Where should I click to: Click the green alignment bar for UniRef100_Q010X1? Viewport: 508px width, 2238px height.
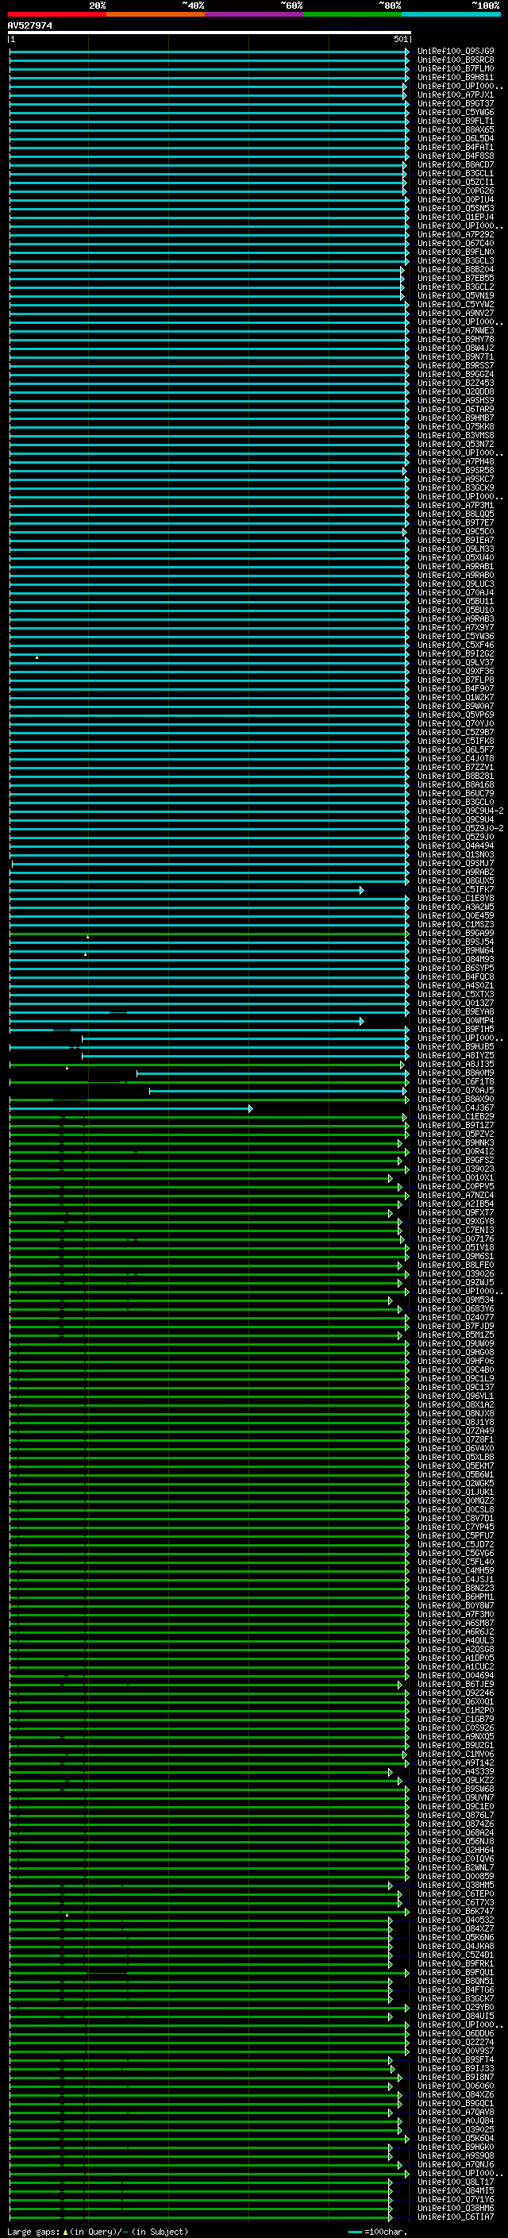pyautogui.click(x=202, y=1178)
